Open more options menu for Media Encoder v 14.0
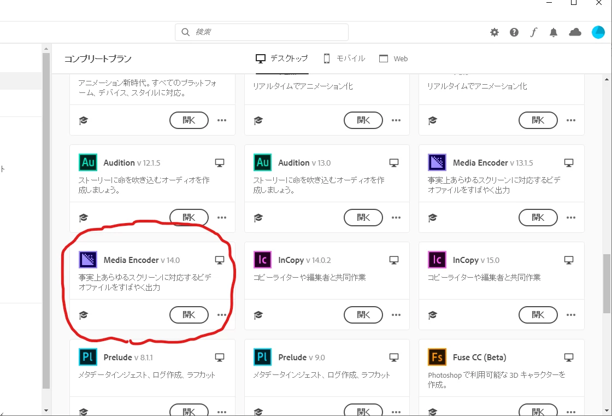 tap(222, 315)
